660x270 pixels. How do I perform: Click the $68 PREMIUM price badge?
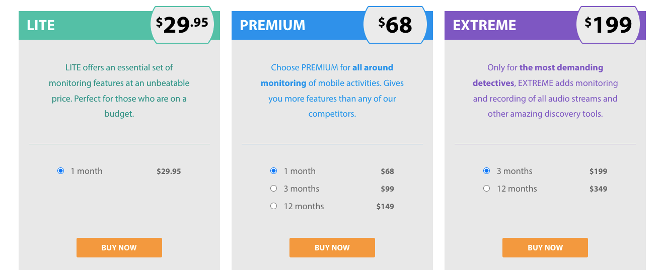coord(395,24)
